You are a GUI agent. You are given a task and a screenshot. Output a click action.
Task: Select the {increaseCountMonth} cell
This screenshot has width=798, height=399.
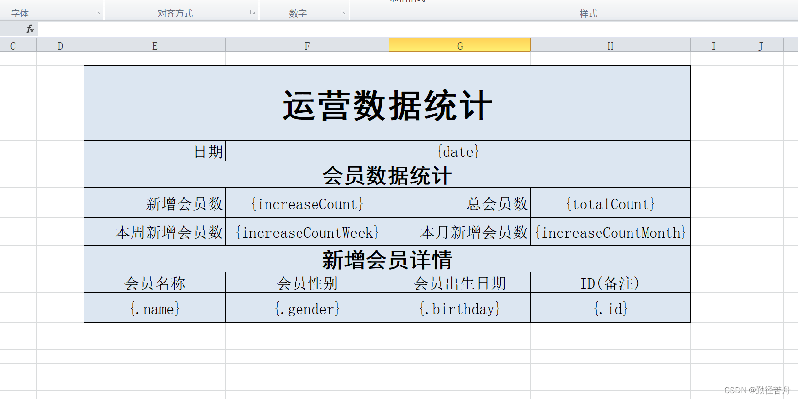(x=610, y=232)
